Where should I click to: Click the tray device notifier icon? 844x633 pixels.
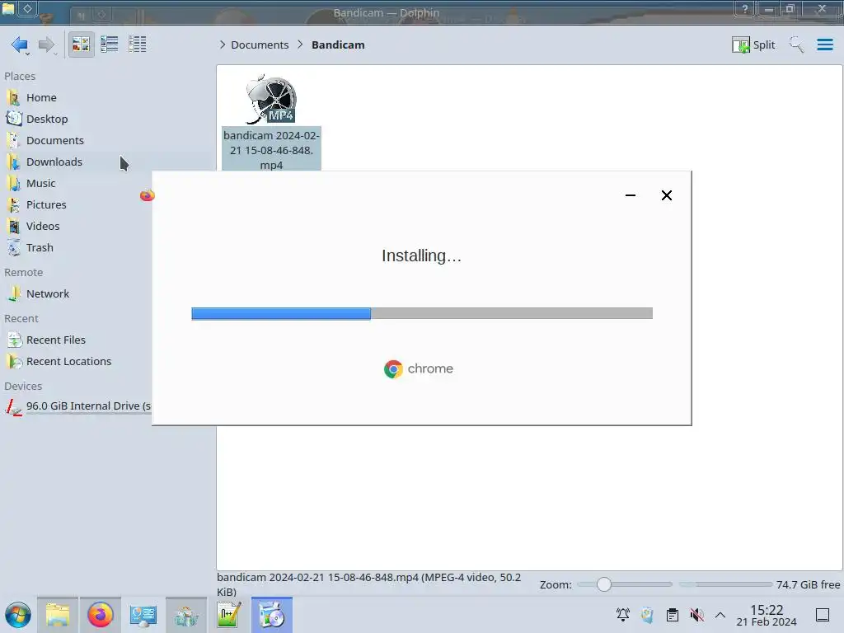[x=647, y=615]
